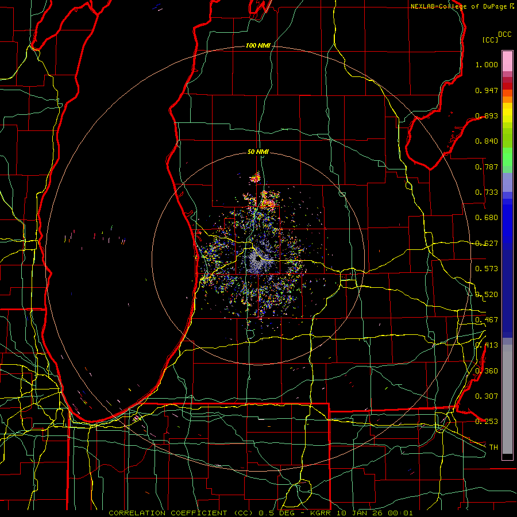Select the 0.680 legend value
Image resolution: width=517 pixels, height=517 pixels.
(487, 218)
